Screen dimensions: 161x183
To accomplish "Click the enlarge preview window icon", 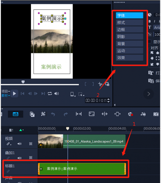I will coord(107,84).
